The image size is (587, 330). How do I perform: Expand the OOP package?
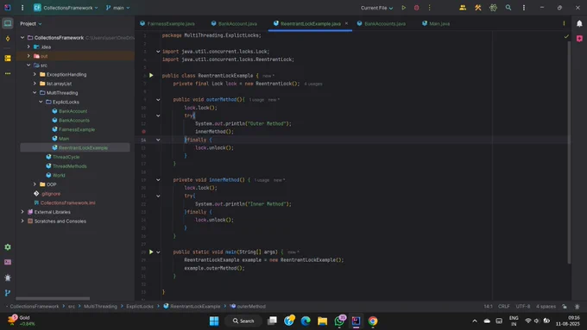pos(35,184)
